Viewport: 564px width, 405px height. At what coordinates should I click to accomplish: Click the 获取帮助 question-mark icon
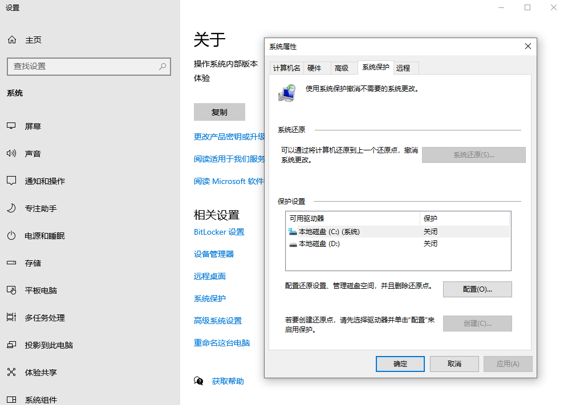[x=199, y=381]
